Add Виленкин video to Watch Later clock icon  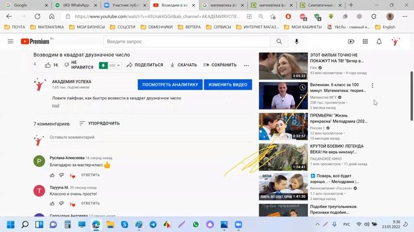pyautogui.click(x=303, y=87)
